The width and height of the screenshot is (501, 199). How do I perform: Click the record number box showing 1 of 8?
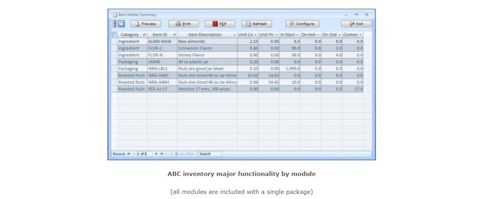point(145,154)
